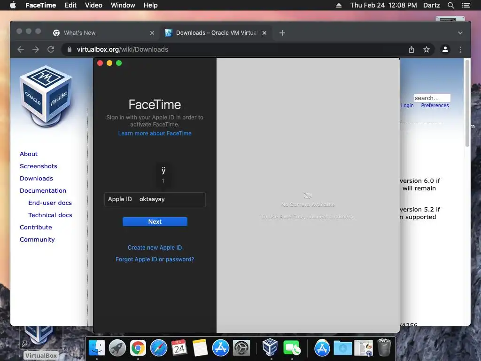
Task: Open FaceTime from the Dock
Action: coord(292,348)
